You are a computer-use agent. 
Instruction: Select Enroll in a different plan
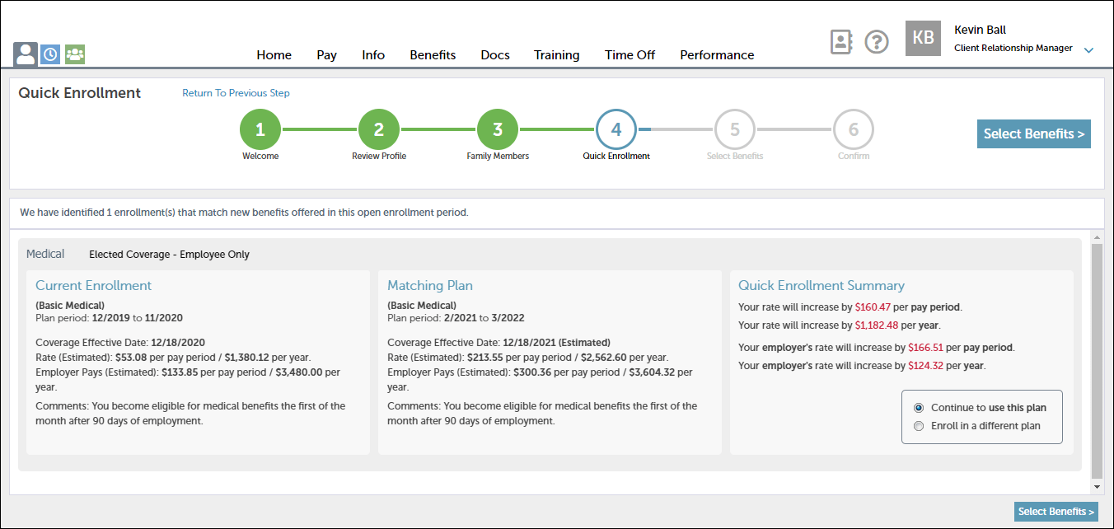point(919,426)
